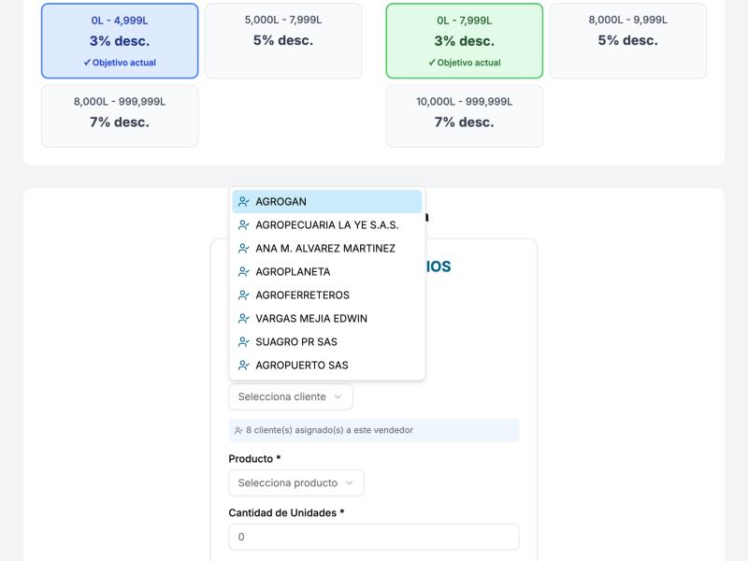Viewport: 748px width, 561px height.
Task: Focus the Cantidad de Unidades field
Action: pos(373,537)
